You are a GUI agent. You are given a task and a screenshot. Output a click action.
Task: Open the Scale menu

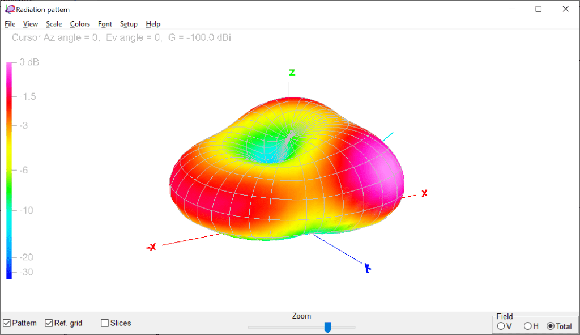(x=54, y=24)
